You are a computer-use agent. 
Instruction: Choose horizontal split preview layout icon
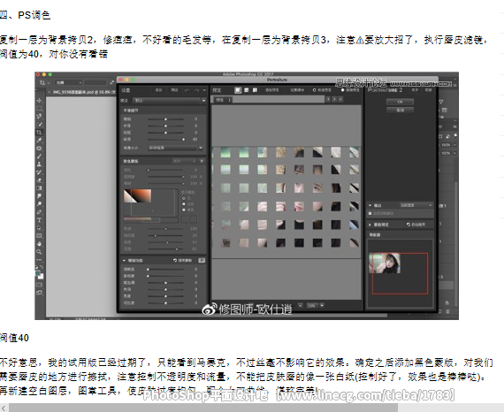coord(247,90)
